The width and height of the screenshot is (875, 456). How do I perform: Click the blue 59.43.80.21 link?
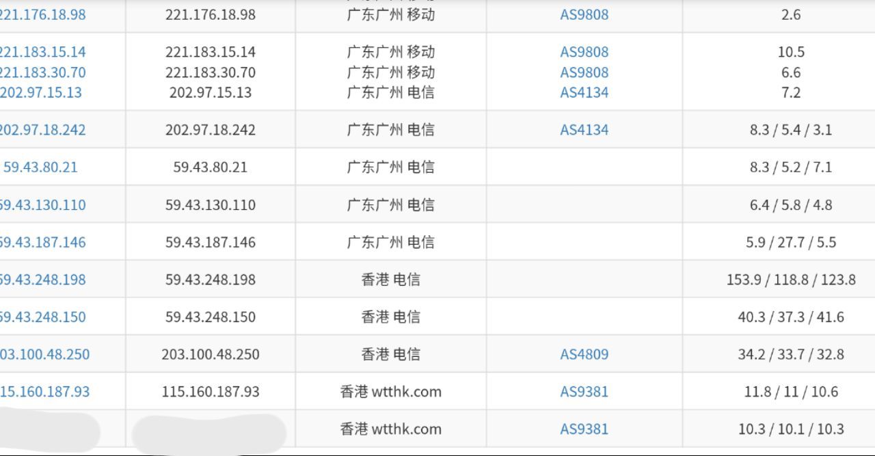[41, 167]
